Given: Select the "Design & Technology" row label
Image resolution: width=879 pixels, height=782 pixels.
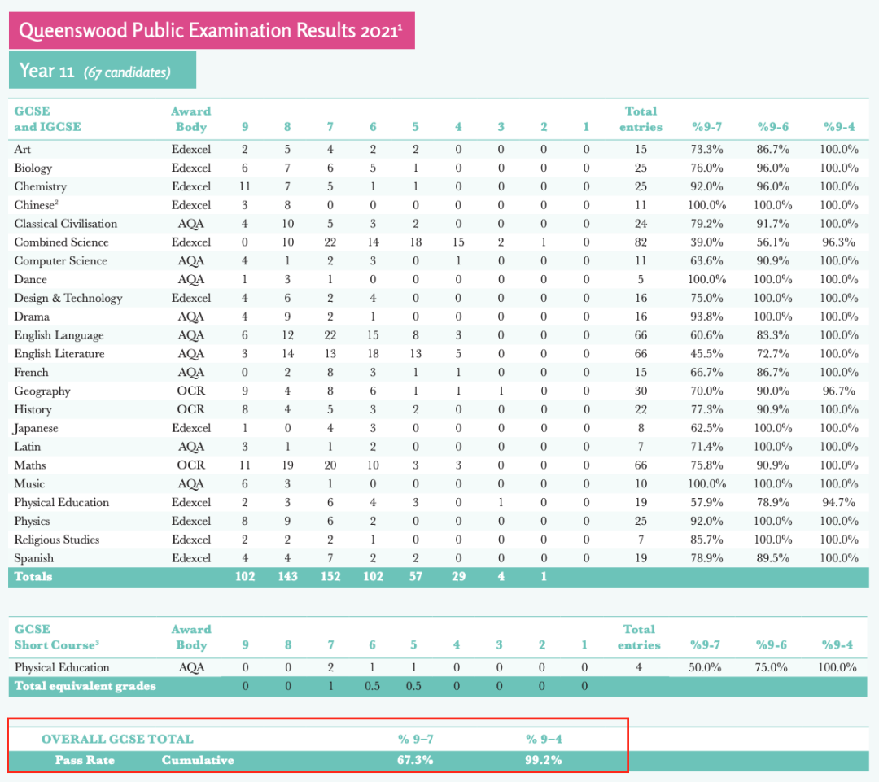Looking at the screenshot, I should point(68,298).
